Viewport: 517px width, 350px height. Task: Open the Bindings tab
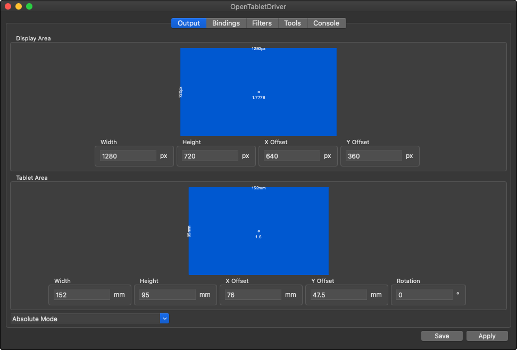tap(226, 23)
